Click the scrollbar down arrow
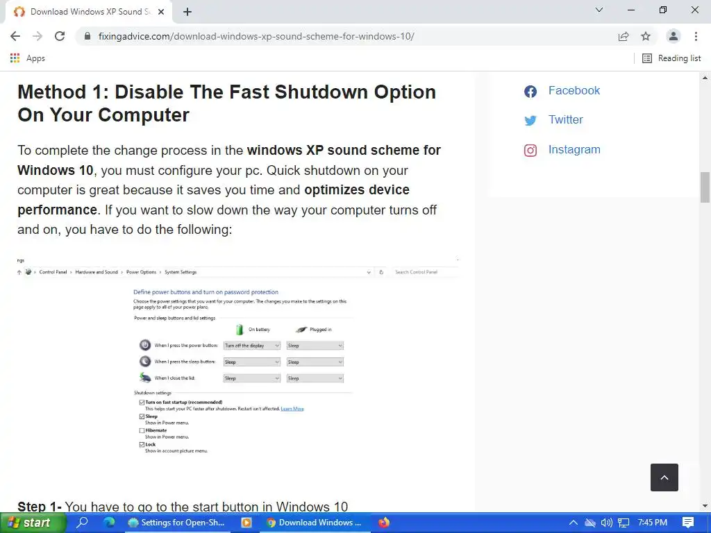 pos(705,506)
